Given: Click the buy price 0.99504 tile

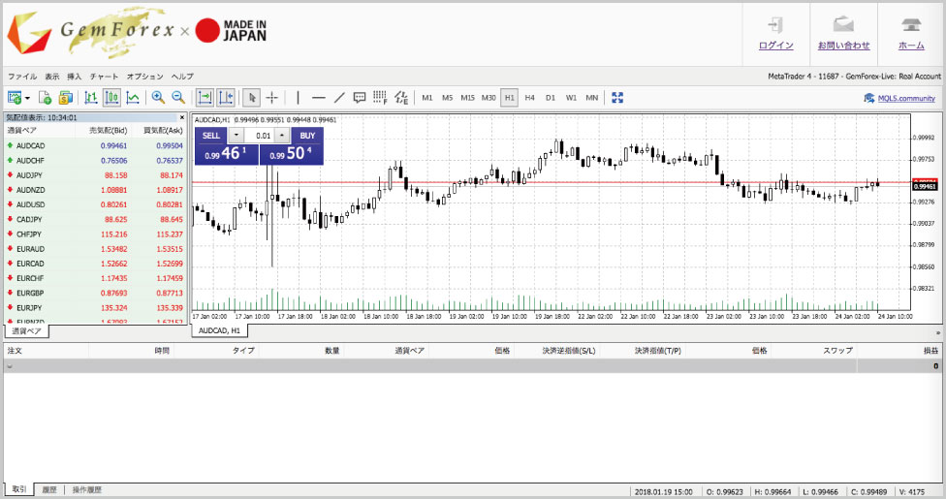Looking at the screenshot, I should [x=292, y=154].
